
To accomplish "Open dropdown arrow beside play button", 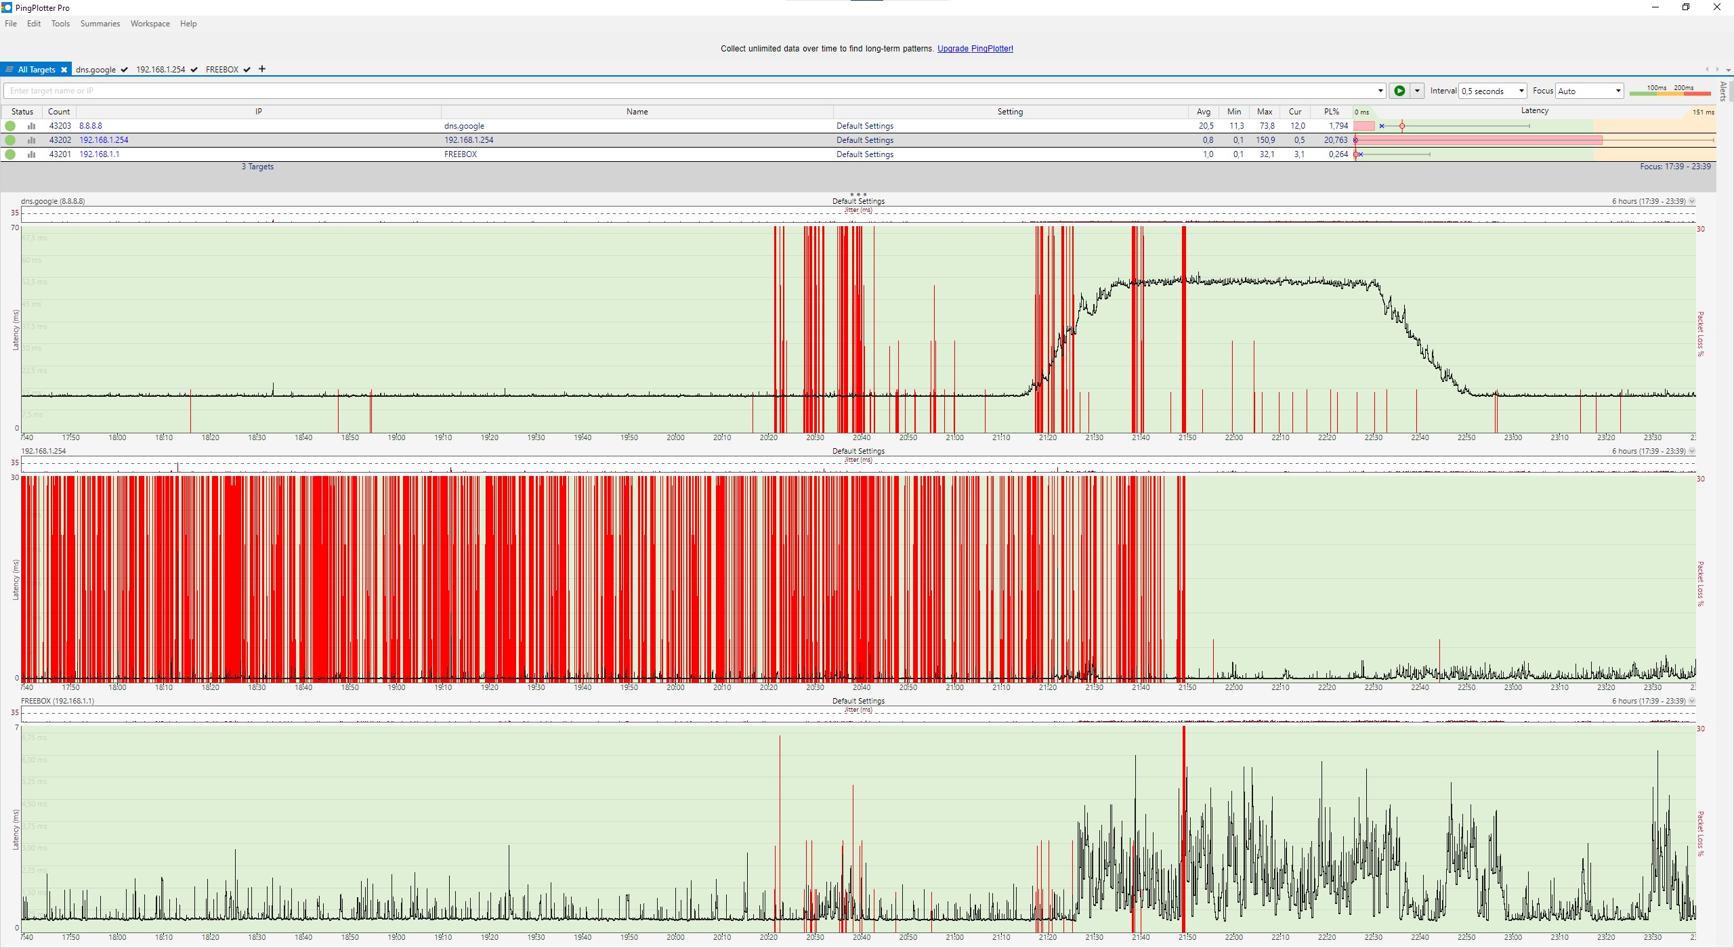I will [1417, 91].
